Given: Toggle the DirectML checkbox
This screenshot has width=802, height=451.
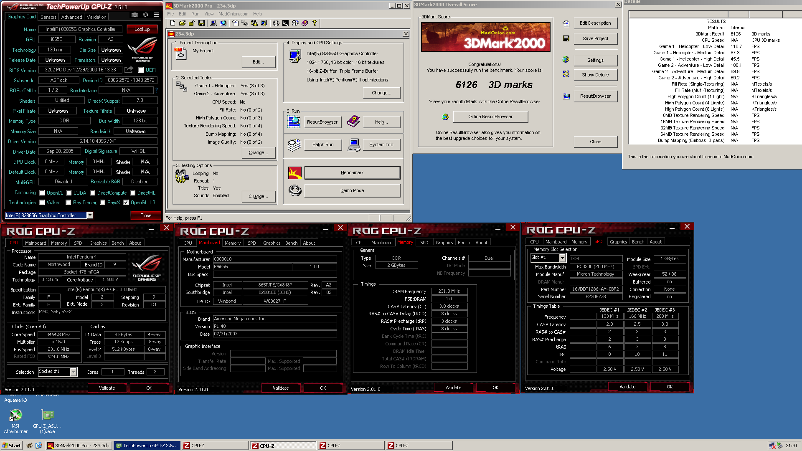Looking at the screenshot, I should coord(132,193).
